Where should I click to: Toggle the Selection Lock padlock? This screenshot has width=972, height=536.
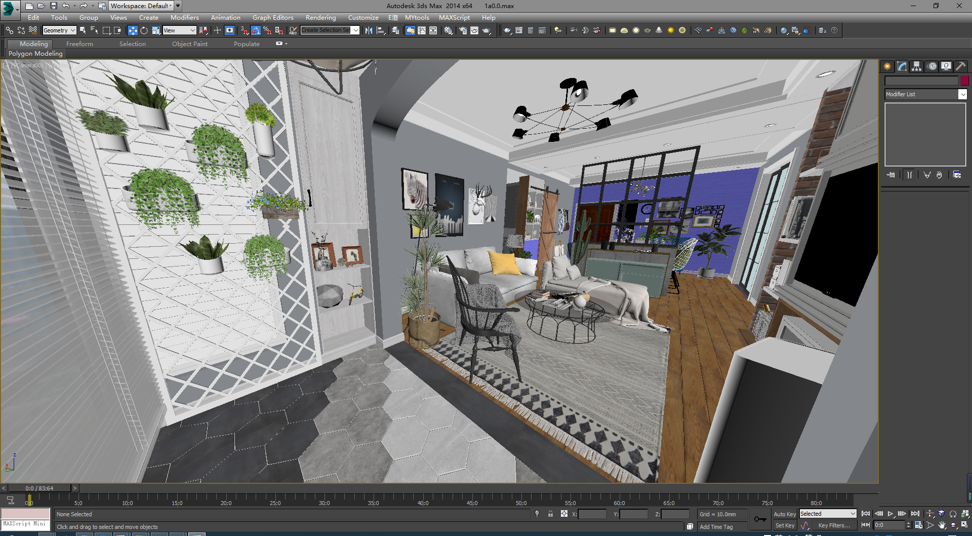coord(550,514)
